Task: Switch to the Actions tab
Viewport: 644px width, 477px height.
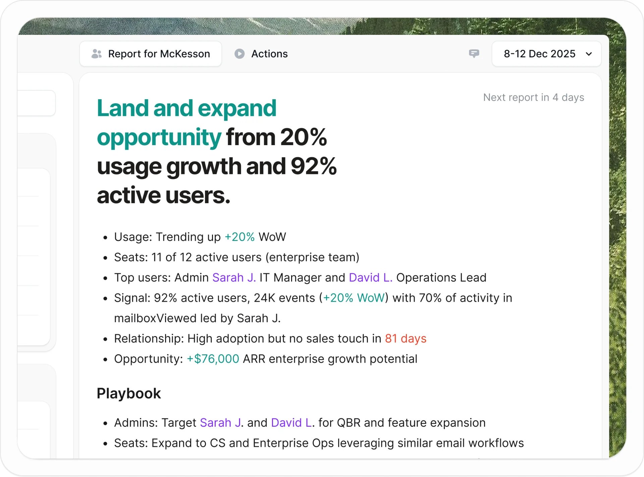Action: click(269, 54)
